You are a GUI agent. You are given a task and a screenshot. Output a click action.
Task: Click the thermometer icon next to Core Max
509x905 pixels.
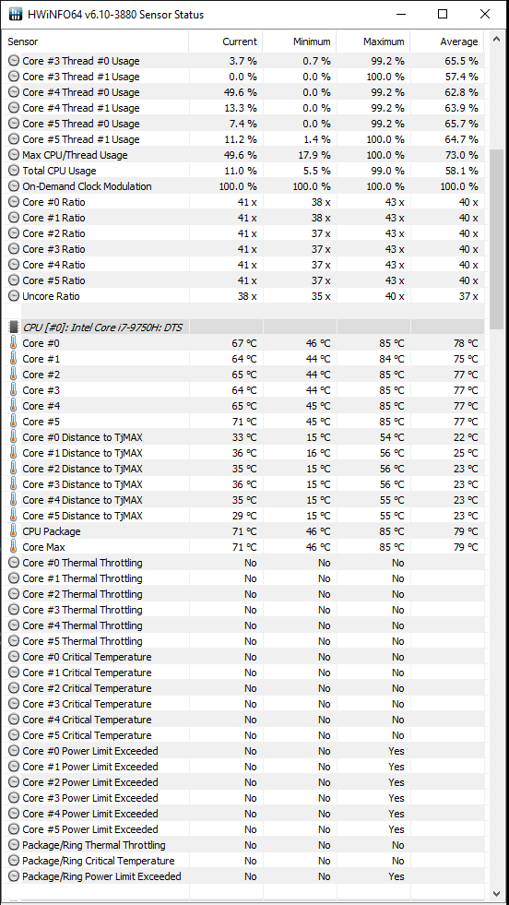click(x=14, y=547)
